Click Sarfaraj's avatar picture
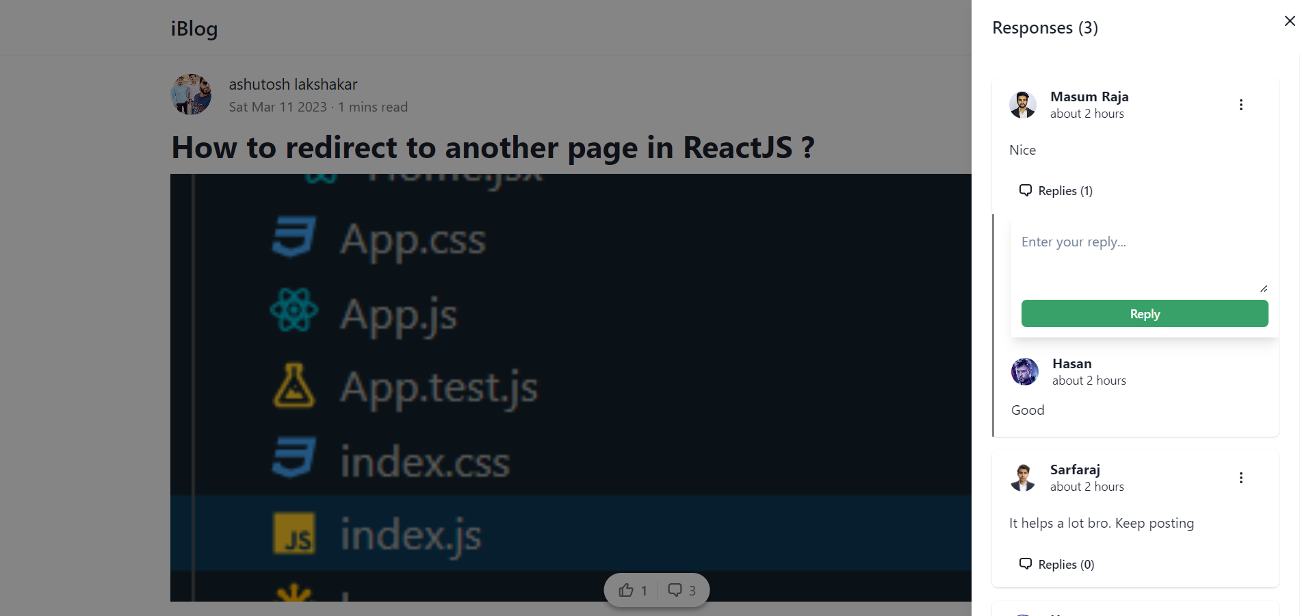The width and height of the screenshot is (1300, 616). (1023, 478)
